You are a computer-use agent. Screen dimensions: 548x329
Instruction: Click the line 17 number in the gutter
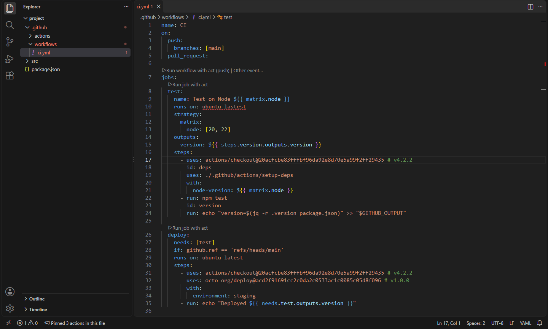point(148,160)
